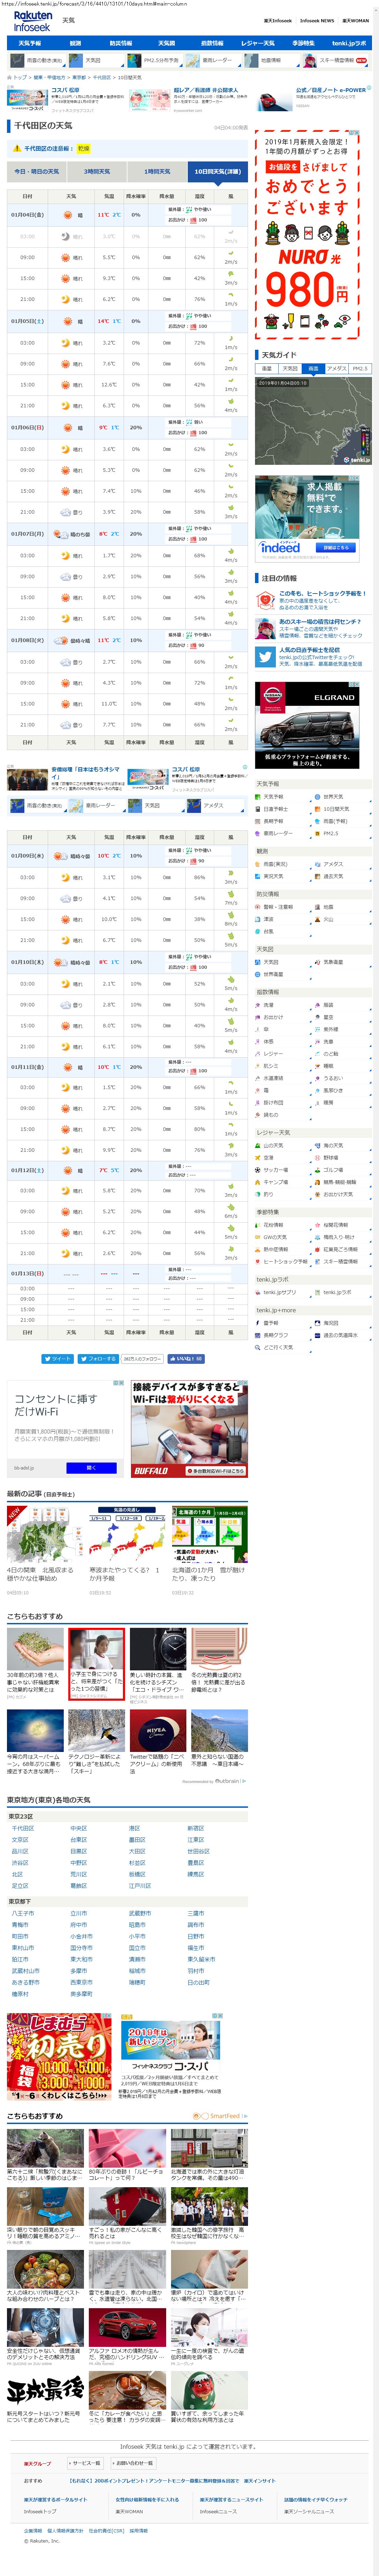379x2576 pixels.
Task: Click the ツイート share button
Action: click(58, 1359)
